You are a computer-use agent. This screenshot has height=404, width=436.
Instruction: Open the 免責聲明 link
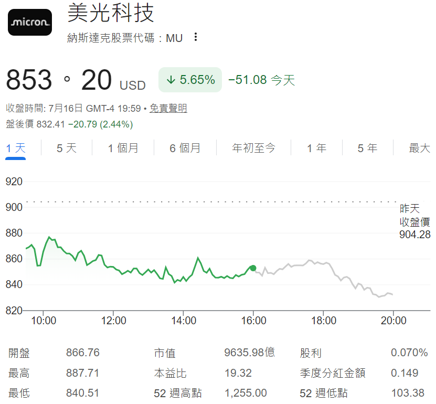(168, 108)
